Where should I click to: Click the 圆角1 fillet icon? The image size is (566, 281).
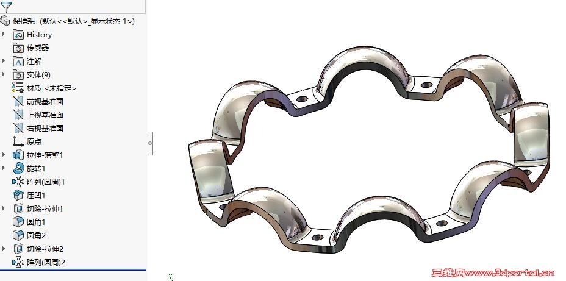(18, 222)
